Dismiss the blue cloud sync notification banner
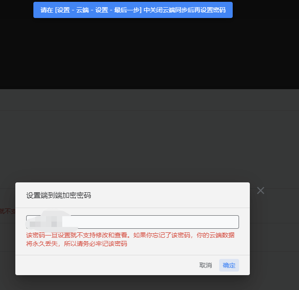The height and width of the screenshot is (290, 299). click(x=133, y=10)
